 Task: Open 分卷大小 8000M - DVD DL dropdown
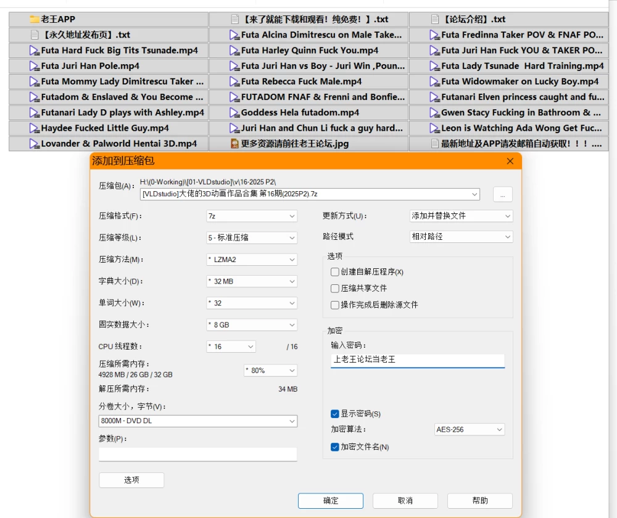pyautogui.click(x=198, y=421)
